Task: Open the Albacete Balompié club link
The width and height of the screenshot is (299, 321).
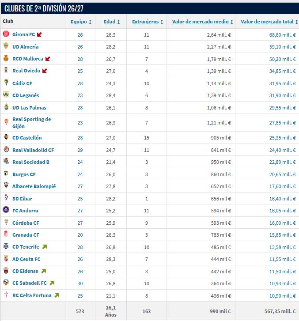Action: coord(34,186)
